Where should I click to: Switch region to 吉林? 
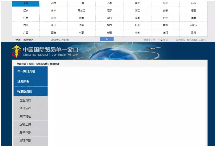click(54, 10)
